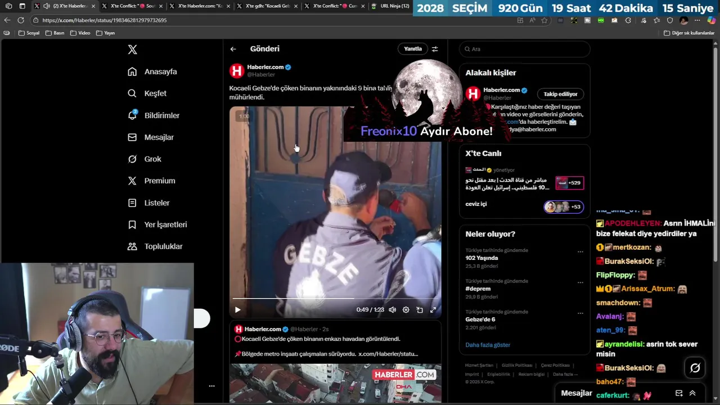Mute the video volume icon
This screenshot has height=405, width=720.
click(392, 309)
